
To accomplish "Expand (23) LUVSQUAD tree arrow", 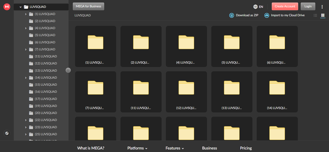I will [x=26, y=127].
